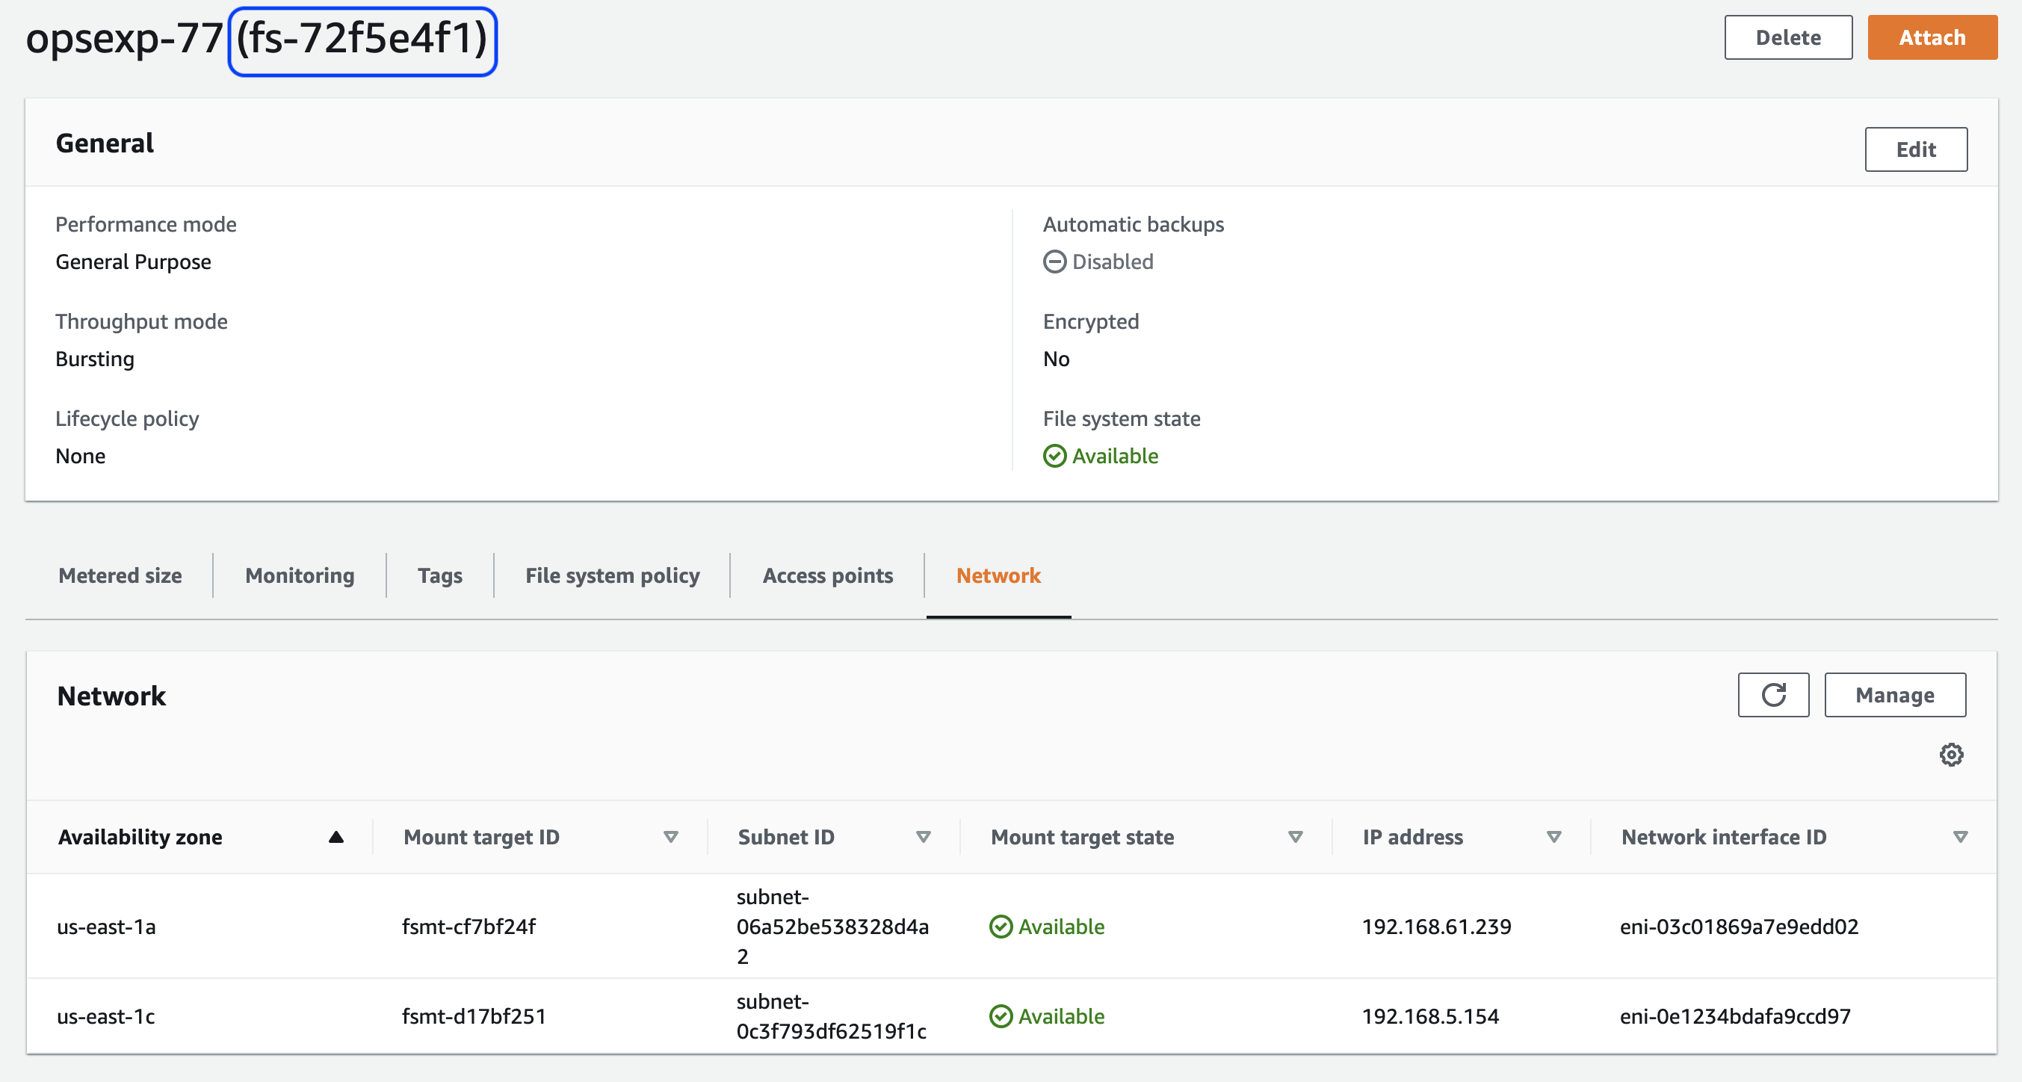2022x1082 pixels.
Task: Open table preferences gear icon
Action: (x=1950, y=755)
